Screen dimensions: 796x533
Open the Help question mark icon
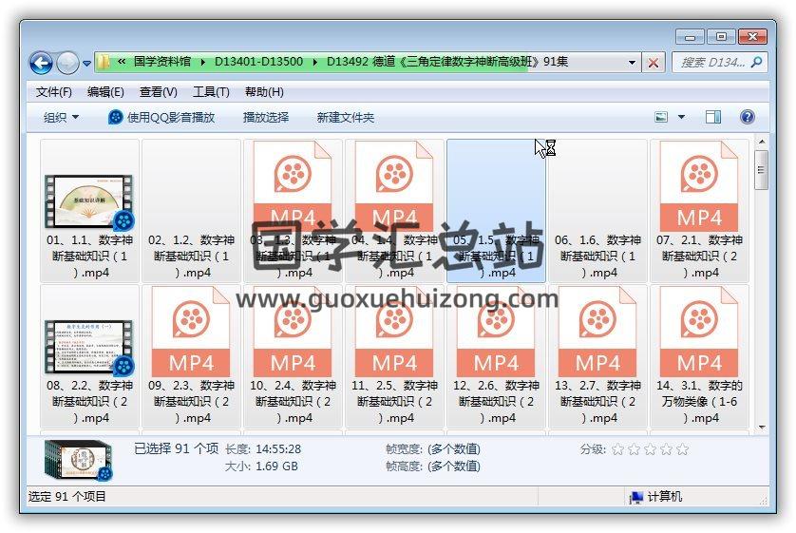747,117
